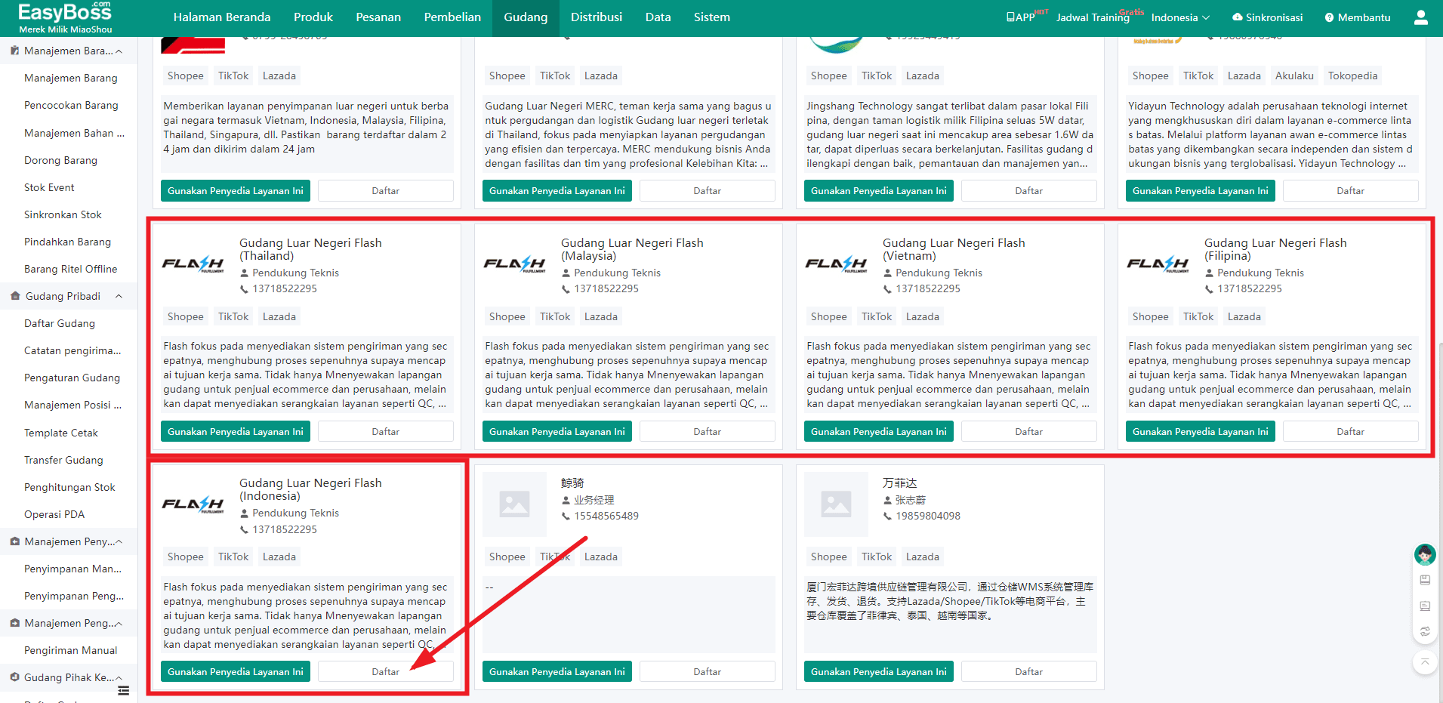1443x703 pixels.
Task: Open the Data menu
Action: [x=658, y=17]
